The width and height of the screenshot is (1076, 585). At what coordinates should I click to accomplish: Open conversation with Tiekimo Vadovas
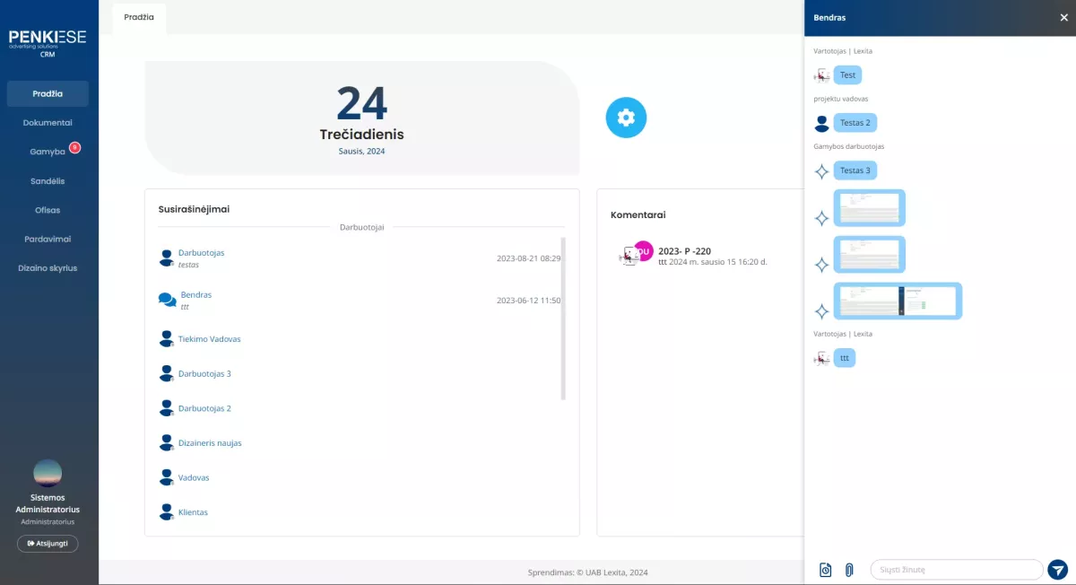209,339
